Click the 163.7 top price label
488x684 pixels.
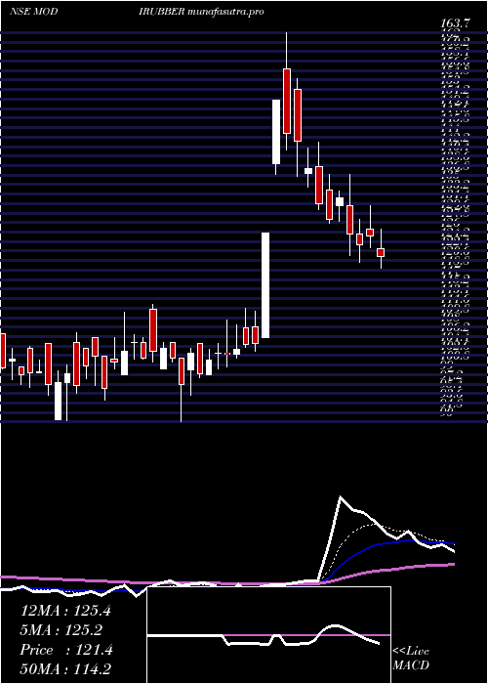click(x=456, y=24)
